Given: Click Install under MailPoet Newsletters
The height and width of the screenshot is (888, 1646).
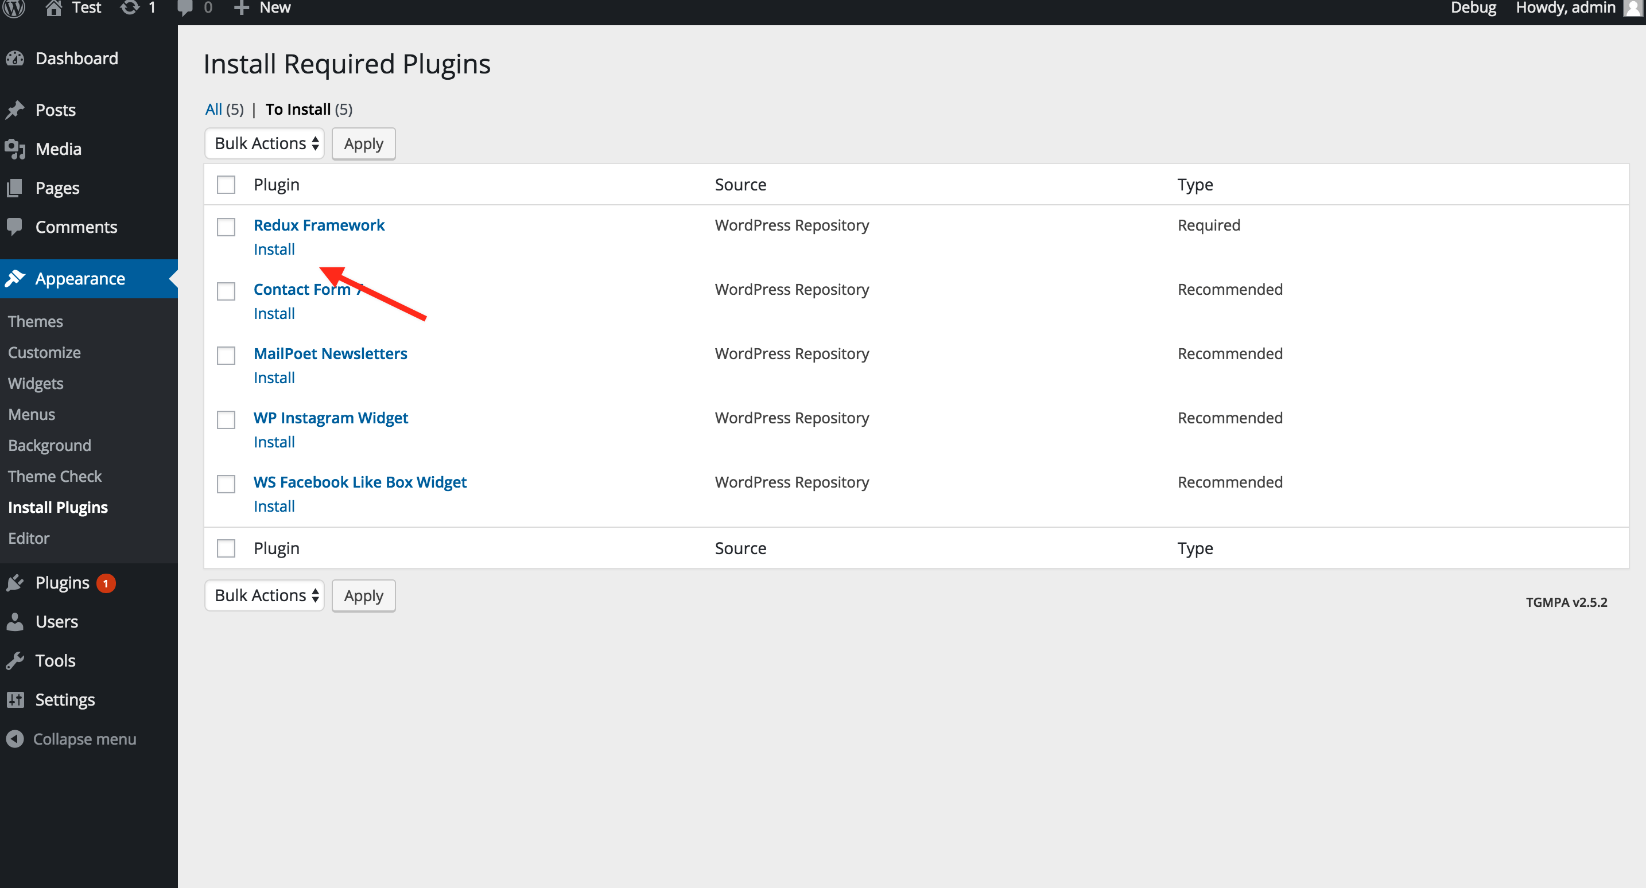Looking at the screenshot, I should (x=274, y=377).
